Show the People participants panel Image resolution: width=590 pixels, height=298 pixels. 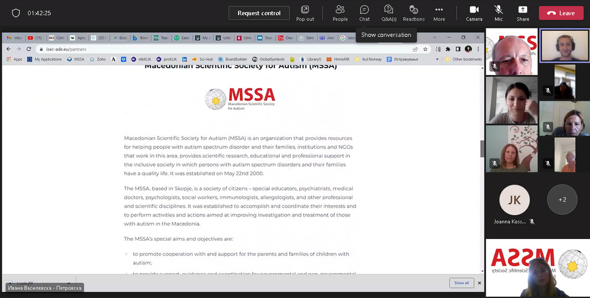click(x=340, y=13)
